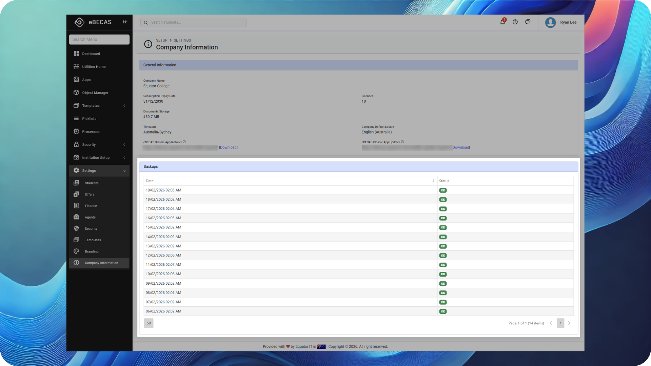Open the notifications bell
The height and width of the screenshot is (366, 651).
[x=502, y=22]
